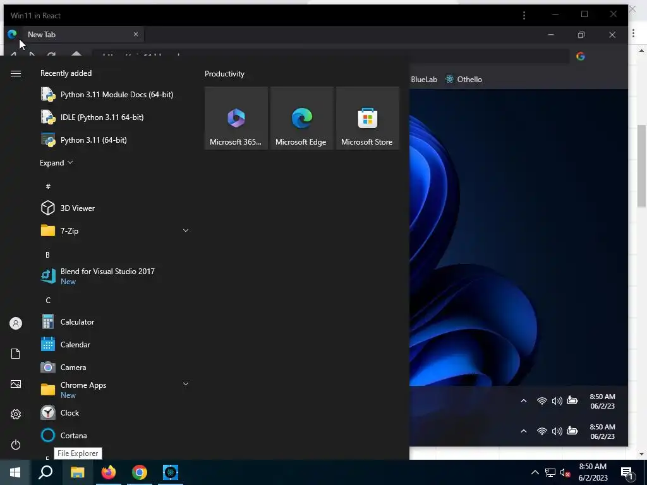The height and width of the screenshot is (485, 647).
Task: Open Win11 in React window three-dot menu
Action: point(524,15)
